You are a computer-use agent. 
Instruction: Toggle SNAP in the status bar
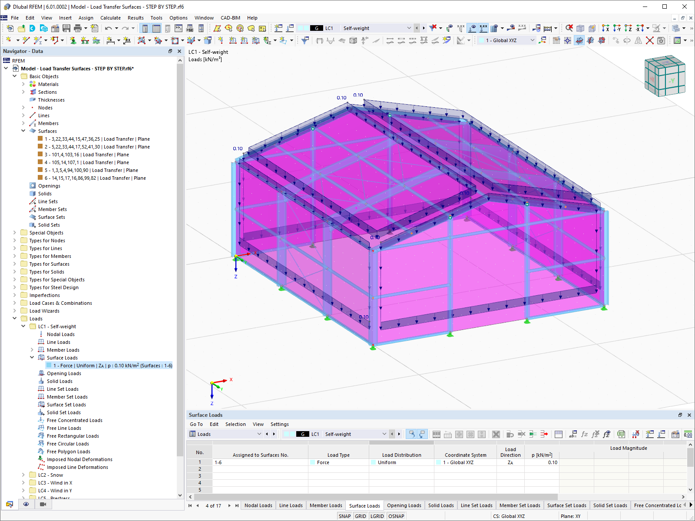click(345, 516)
